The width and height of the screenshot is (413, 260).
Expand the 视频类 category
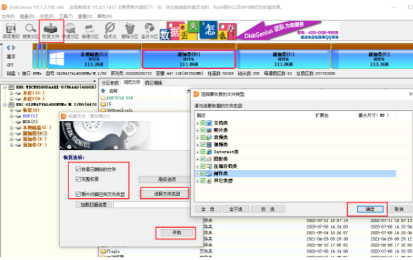coord(197,145)
